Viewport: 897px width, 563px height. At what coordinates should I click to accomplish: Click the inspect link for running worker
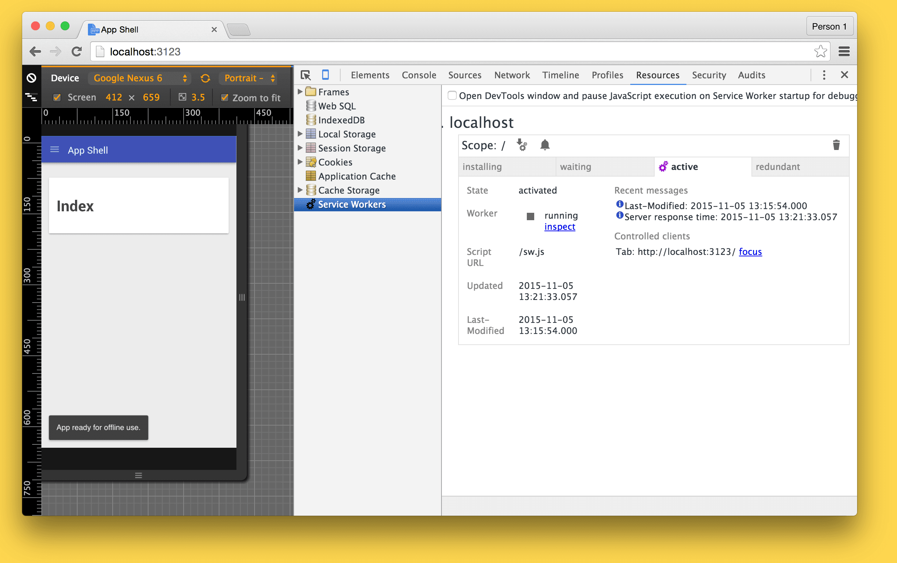[559, 226]
